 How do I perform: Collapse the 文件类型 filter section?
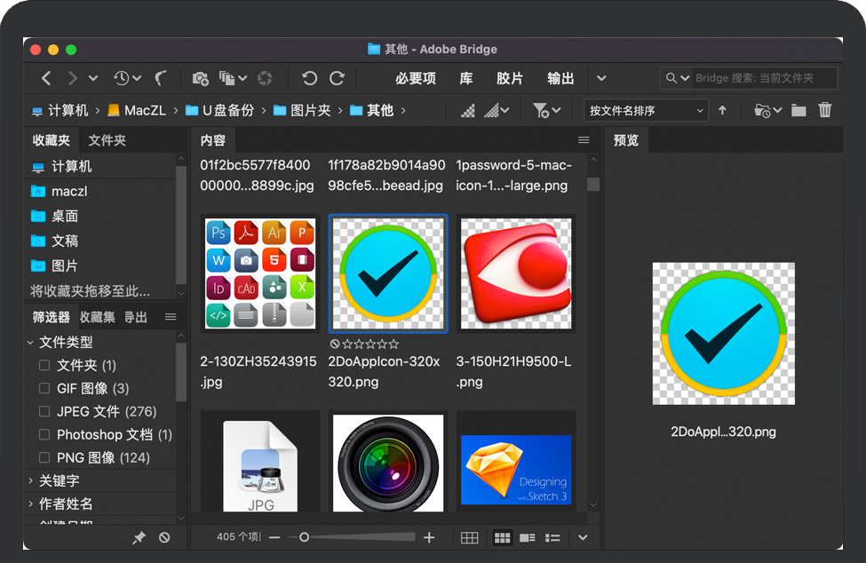coord(31,342)
